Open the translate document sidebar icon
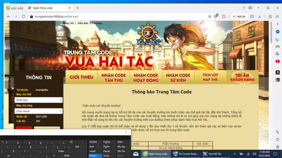 pyautogui.click(x=278, y=54)
